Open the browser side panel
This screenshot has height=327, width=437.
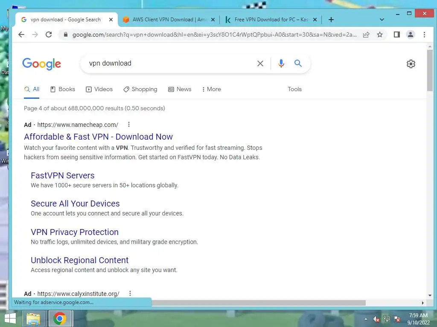coord(397,34)
